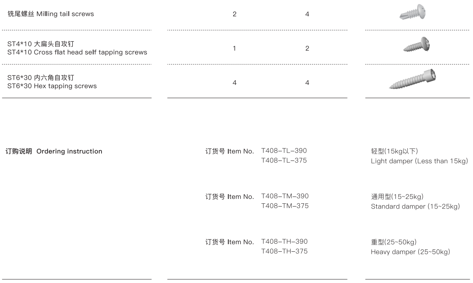Click item number T408-TM-375
Screen dimensions: 473x283
(x=285, y=206)
